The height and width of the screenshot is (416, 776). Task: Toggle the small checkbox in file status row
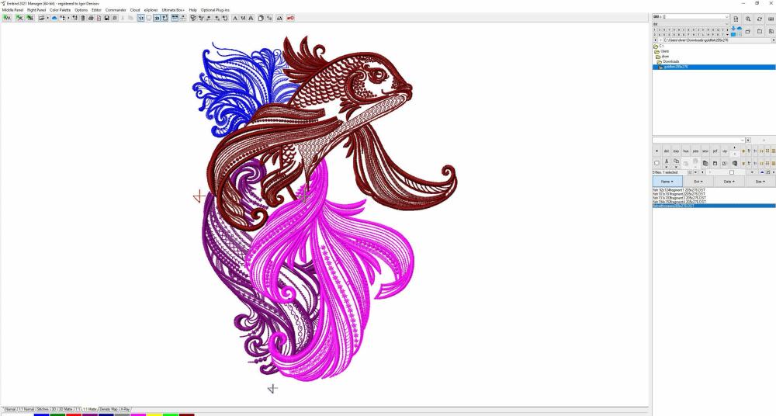pyautogui.click(x=732, y=172)
